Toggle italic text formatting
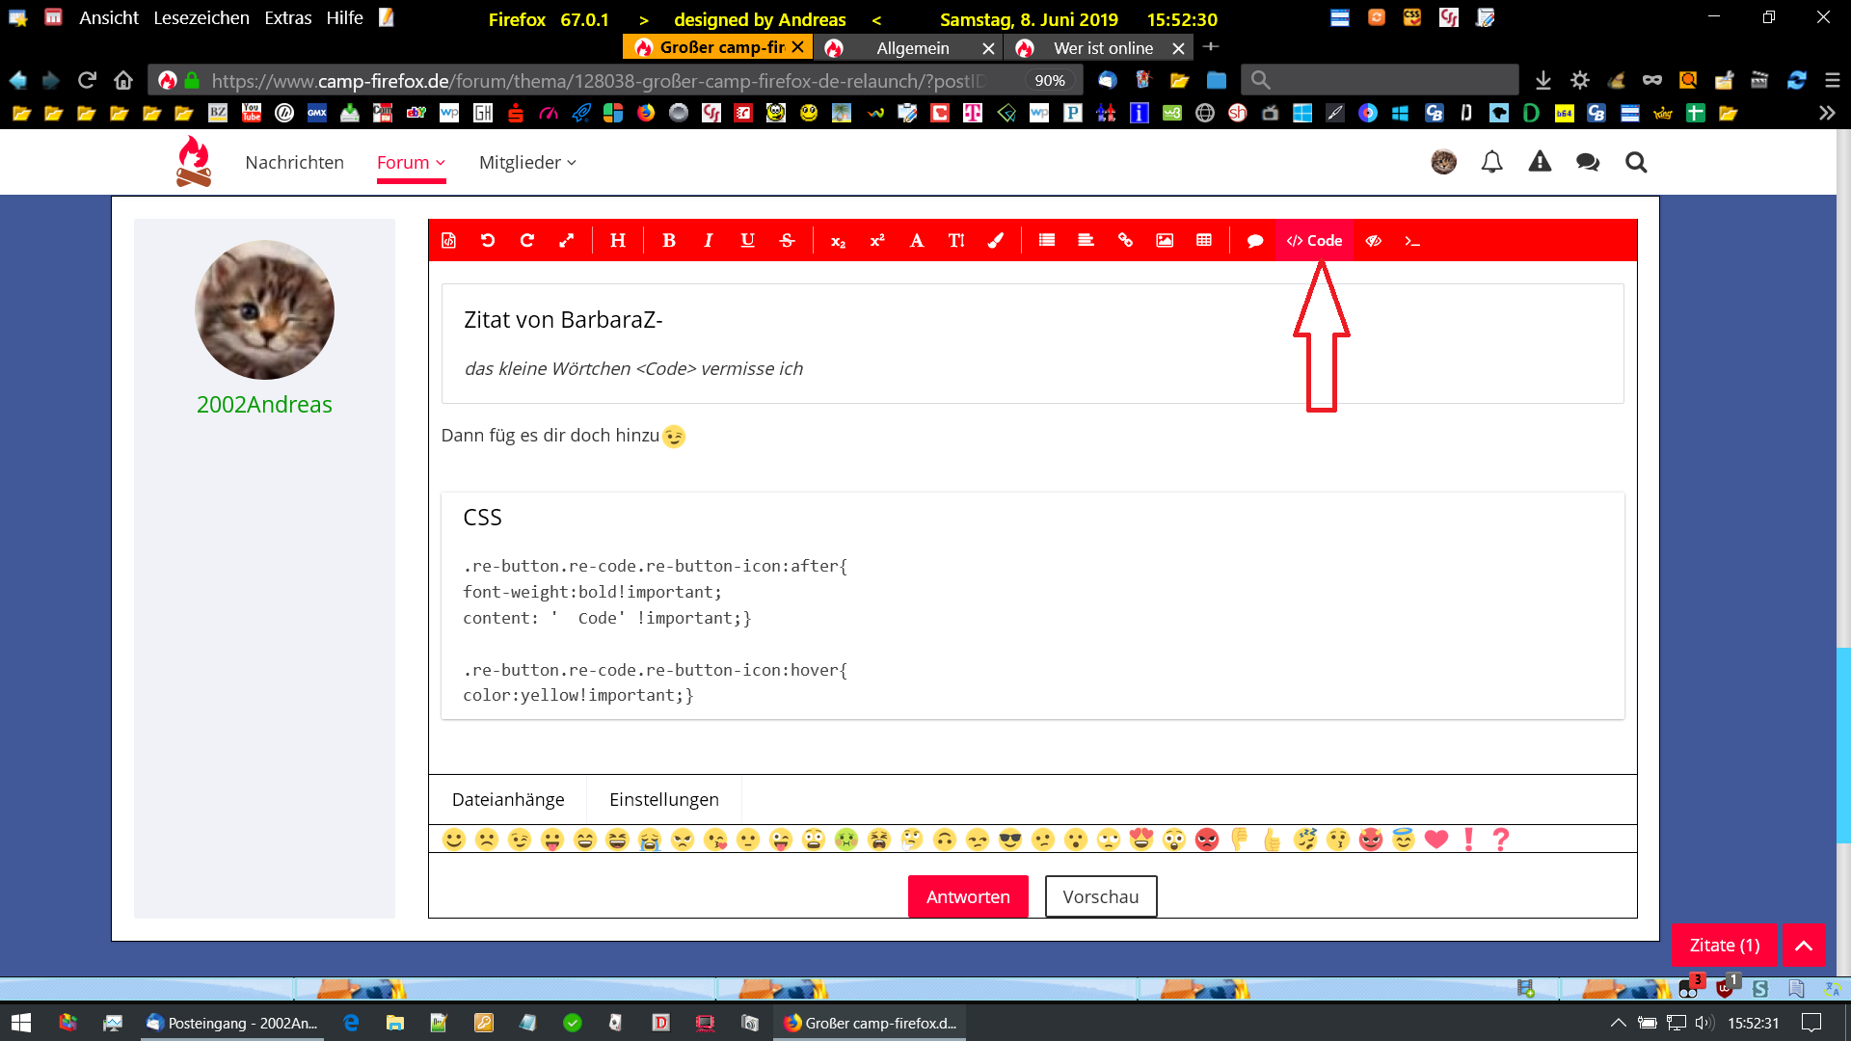 [x=708, y=241]
